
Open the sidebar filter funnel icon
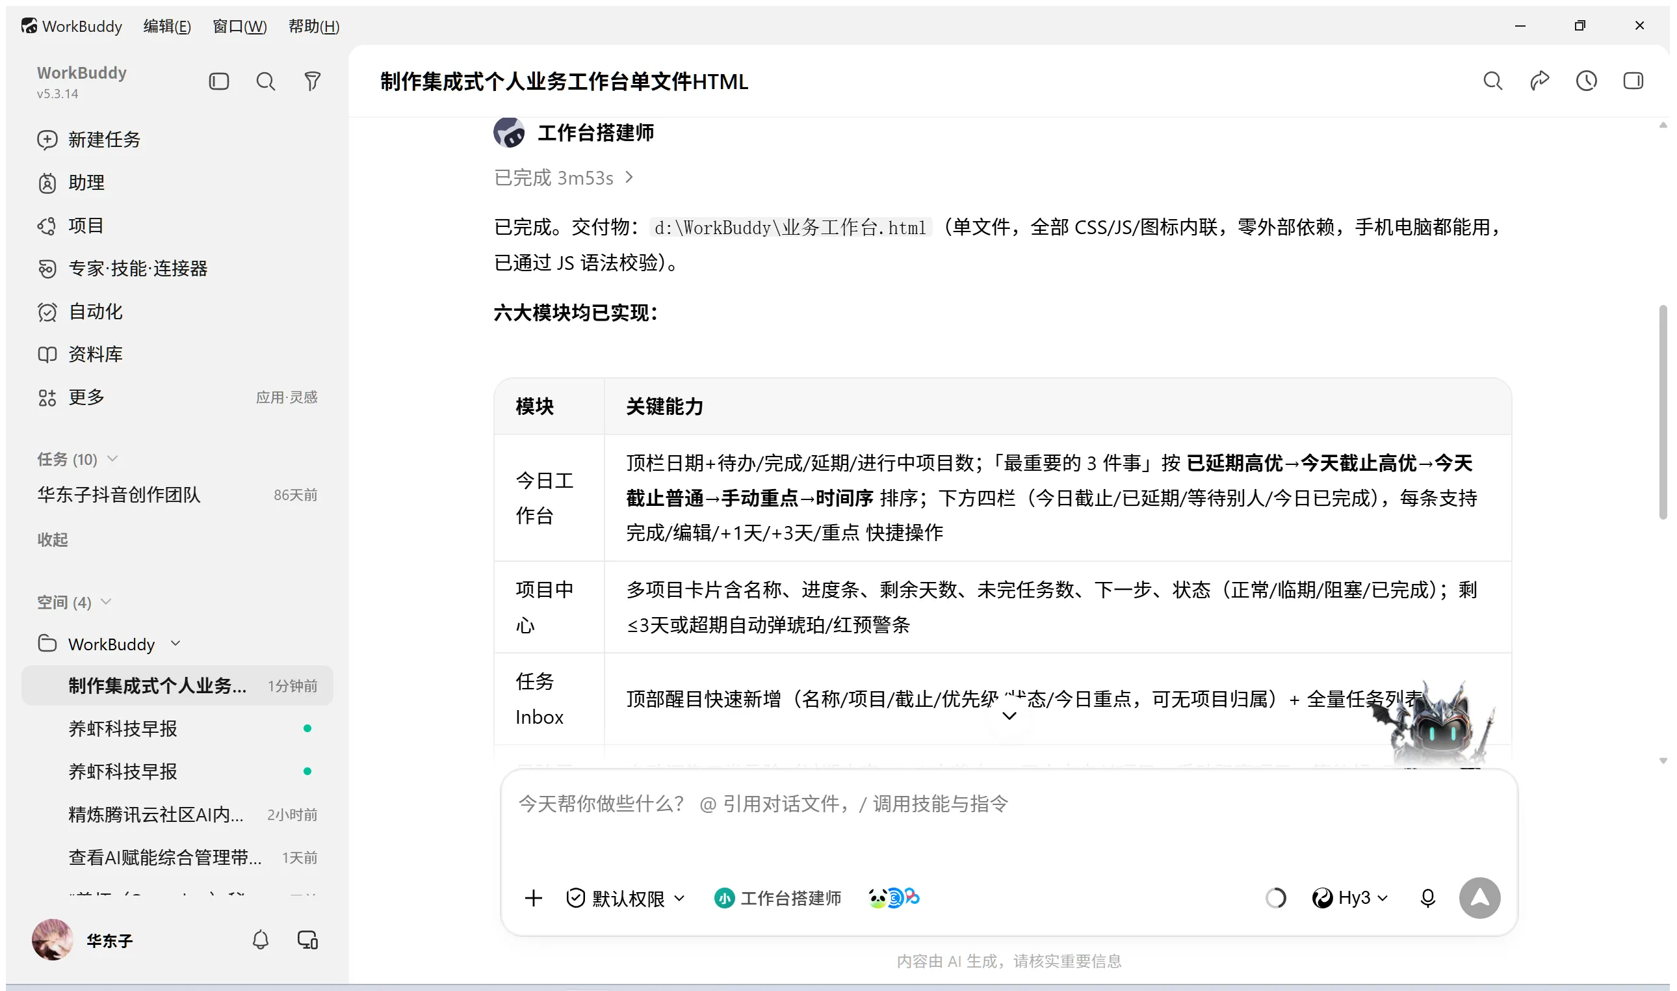pos(312,81)
